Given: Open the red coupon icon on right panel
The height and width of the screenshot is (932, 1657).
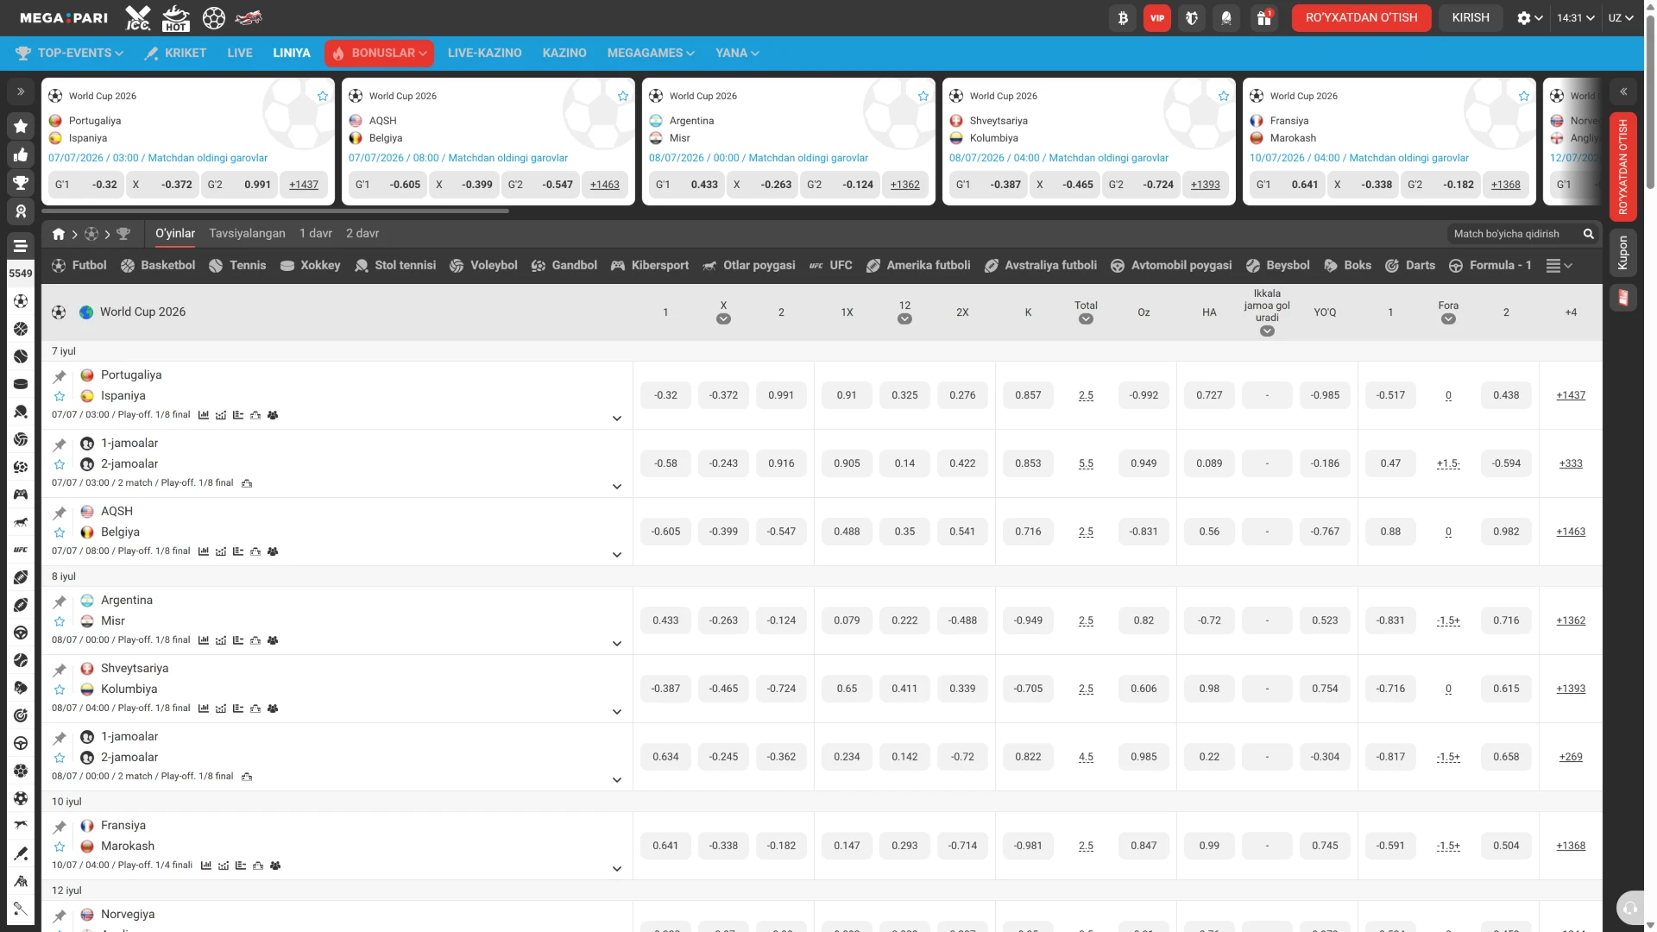Looking at the screenshot, I should (x=1623, y=298).
